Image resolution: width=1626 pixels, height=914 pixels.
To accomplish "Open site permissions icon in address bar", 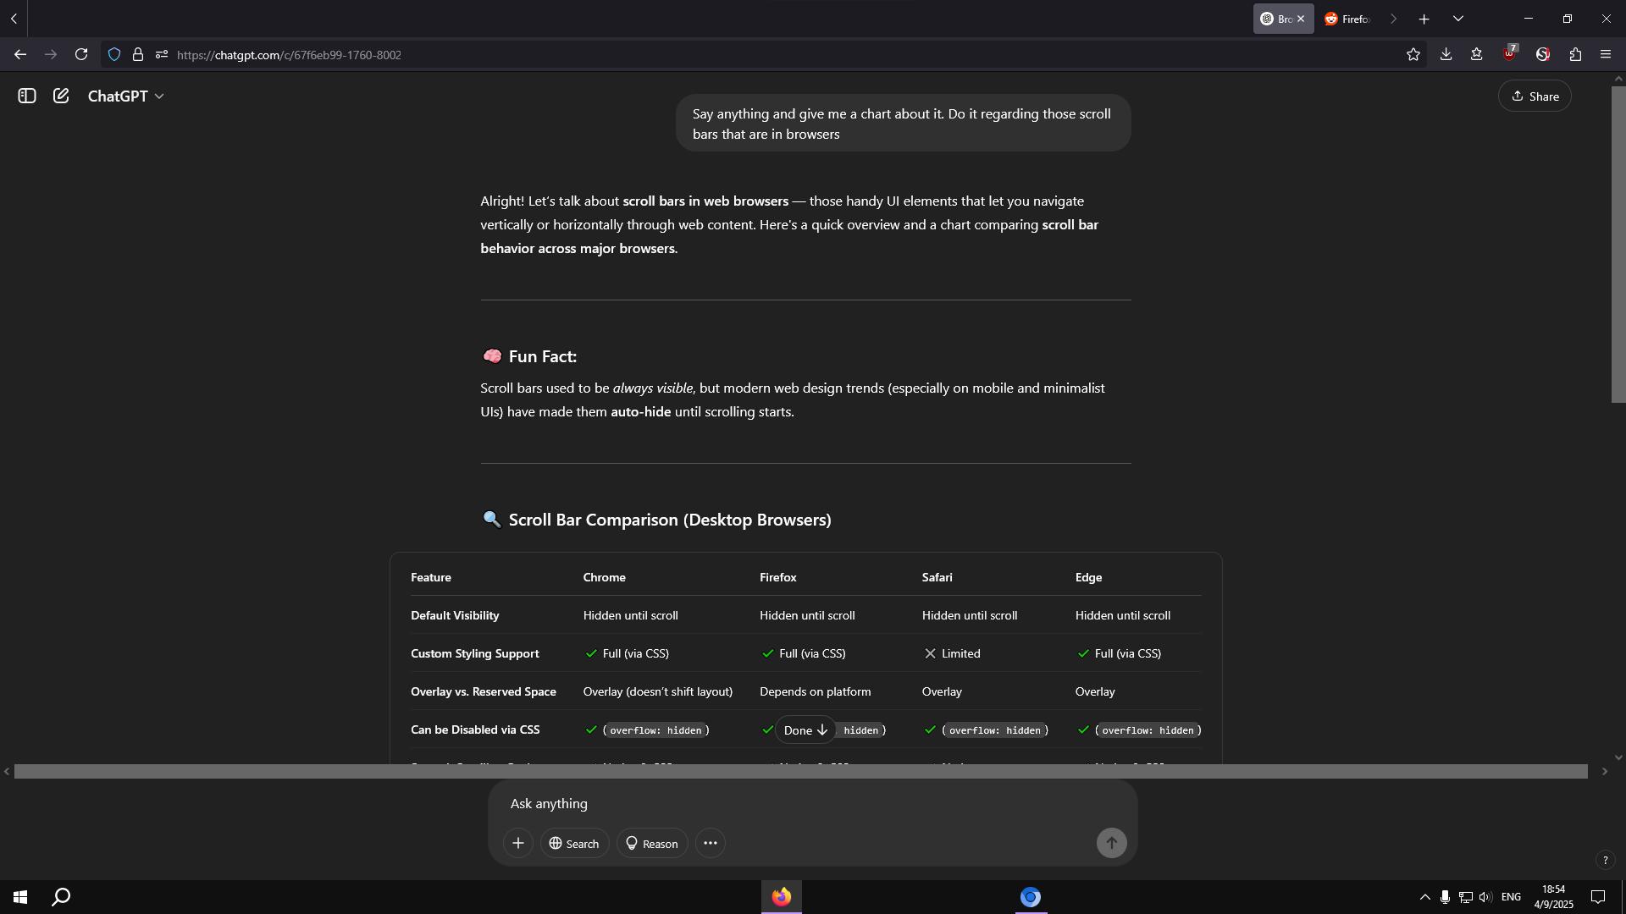I will click(x=161, y=55).
